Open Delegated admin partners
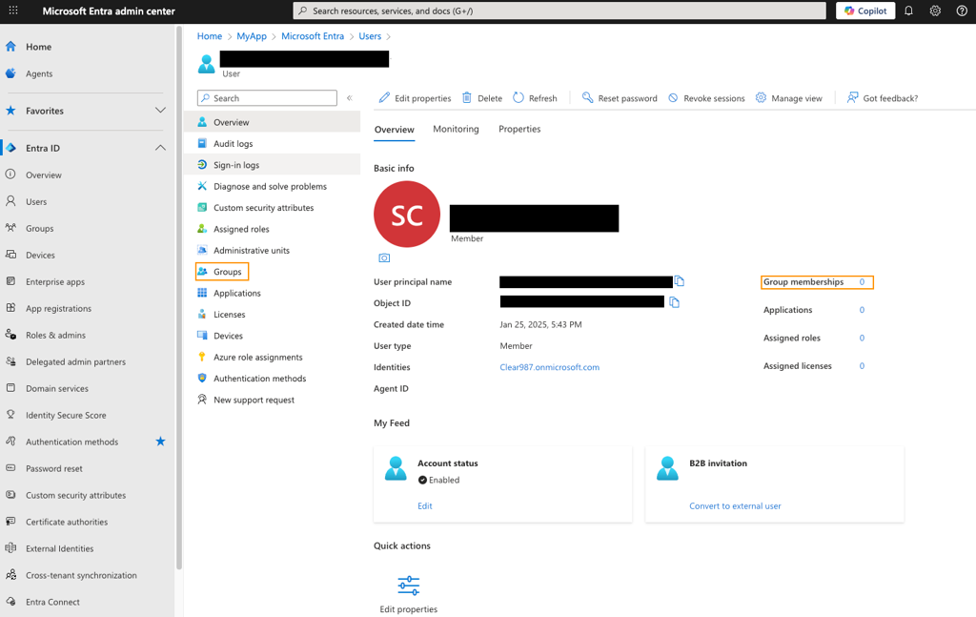The height and width of the screenshot is (617, 976). [x=75, y=361]
